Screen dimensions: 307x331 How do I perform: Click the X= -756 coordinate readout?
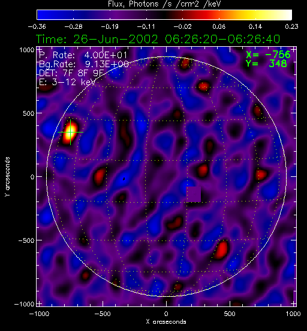[268, 55]
